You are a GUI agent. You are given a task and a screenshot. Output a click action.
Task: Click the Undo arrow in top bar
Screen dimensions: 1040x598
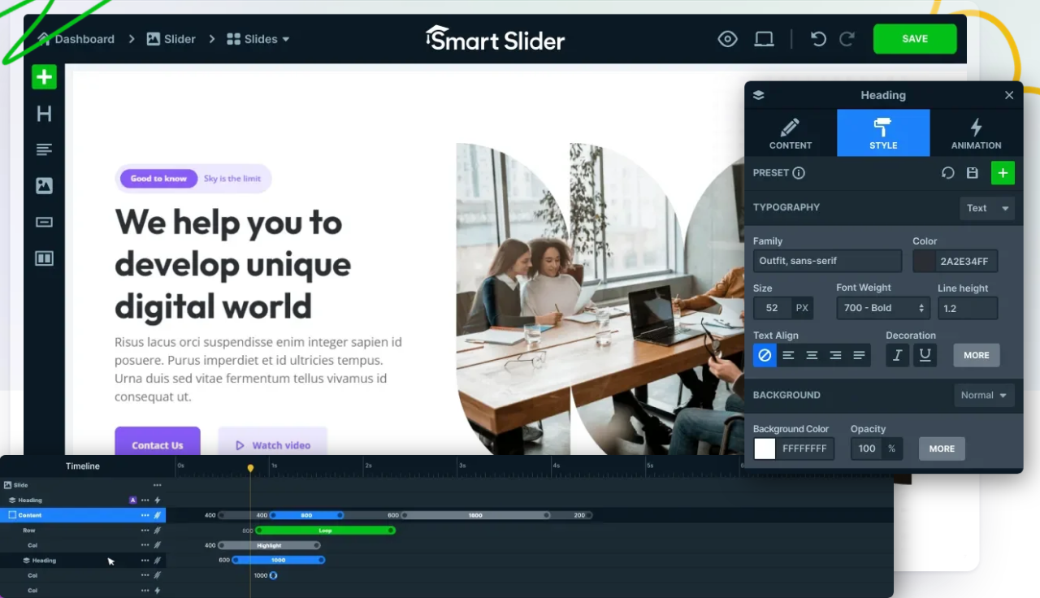[818, 39]
